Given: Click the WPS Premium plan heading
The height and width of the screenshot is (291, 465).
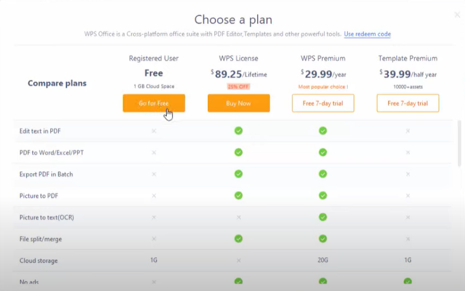Looking at the screenshot, I should click(x=323, y=58).
